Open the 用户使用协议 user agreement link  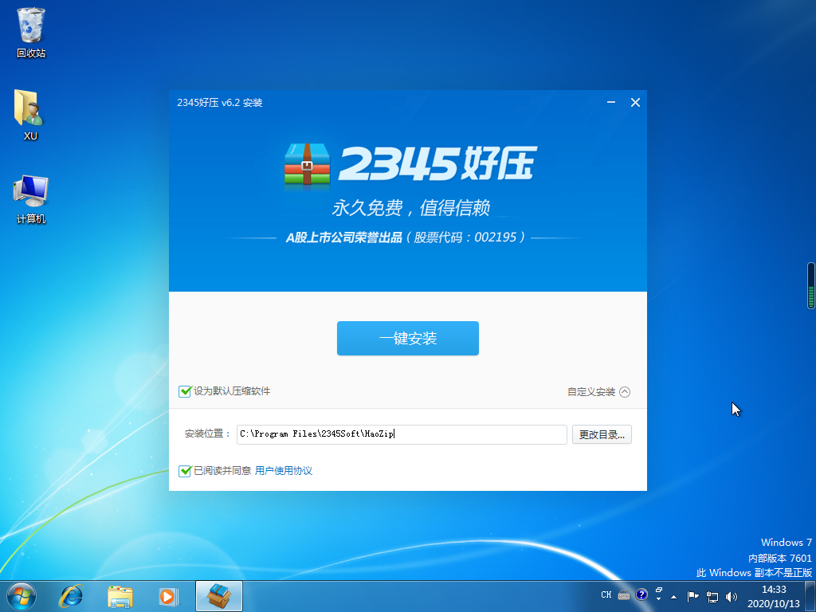(283, 471)
